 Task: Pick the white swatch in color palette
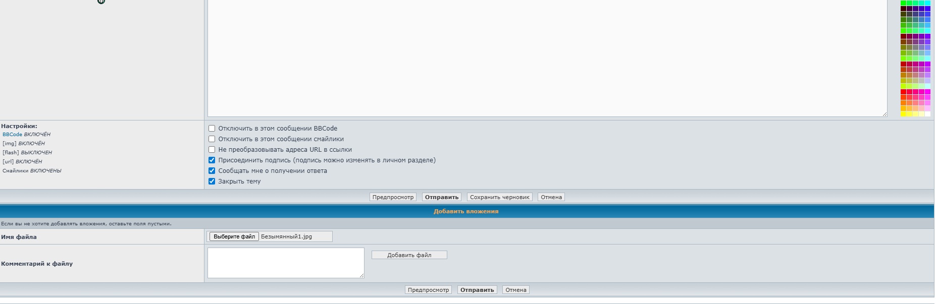pos(927,114)
